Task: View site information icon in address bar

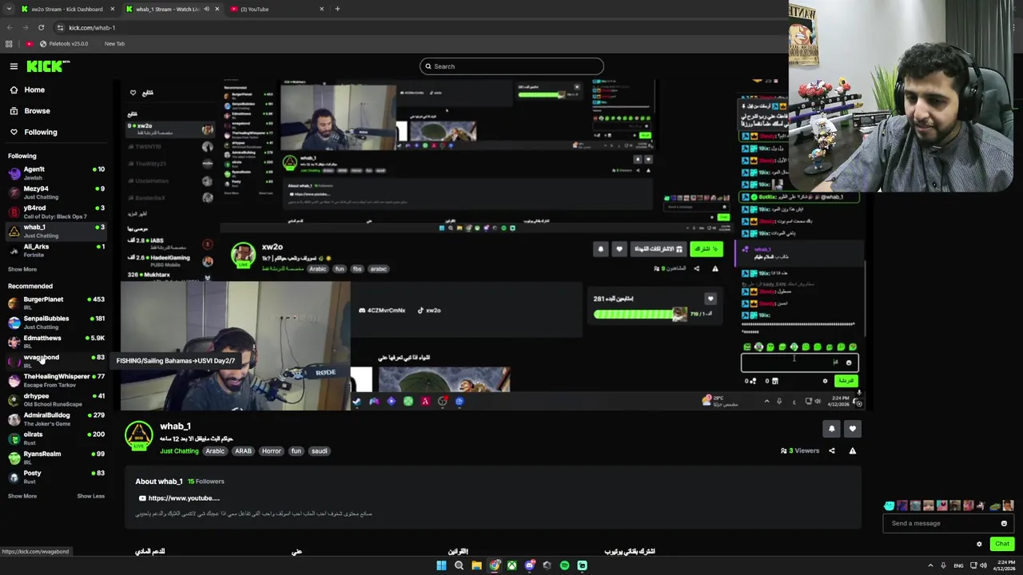Action: (x=60, y=27)
